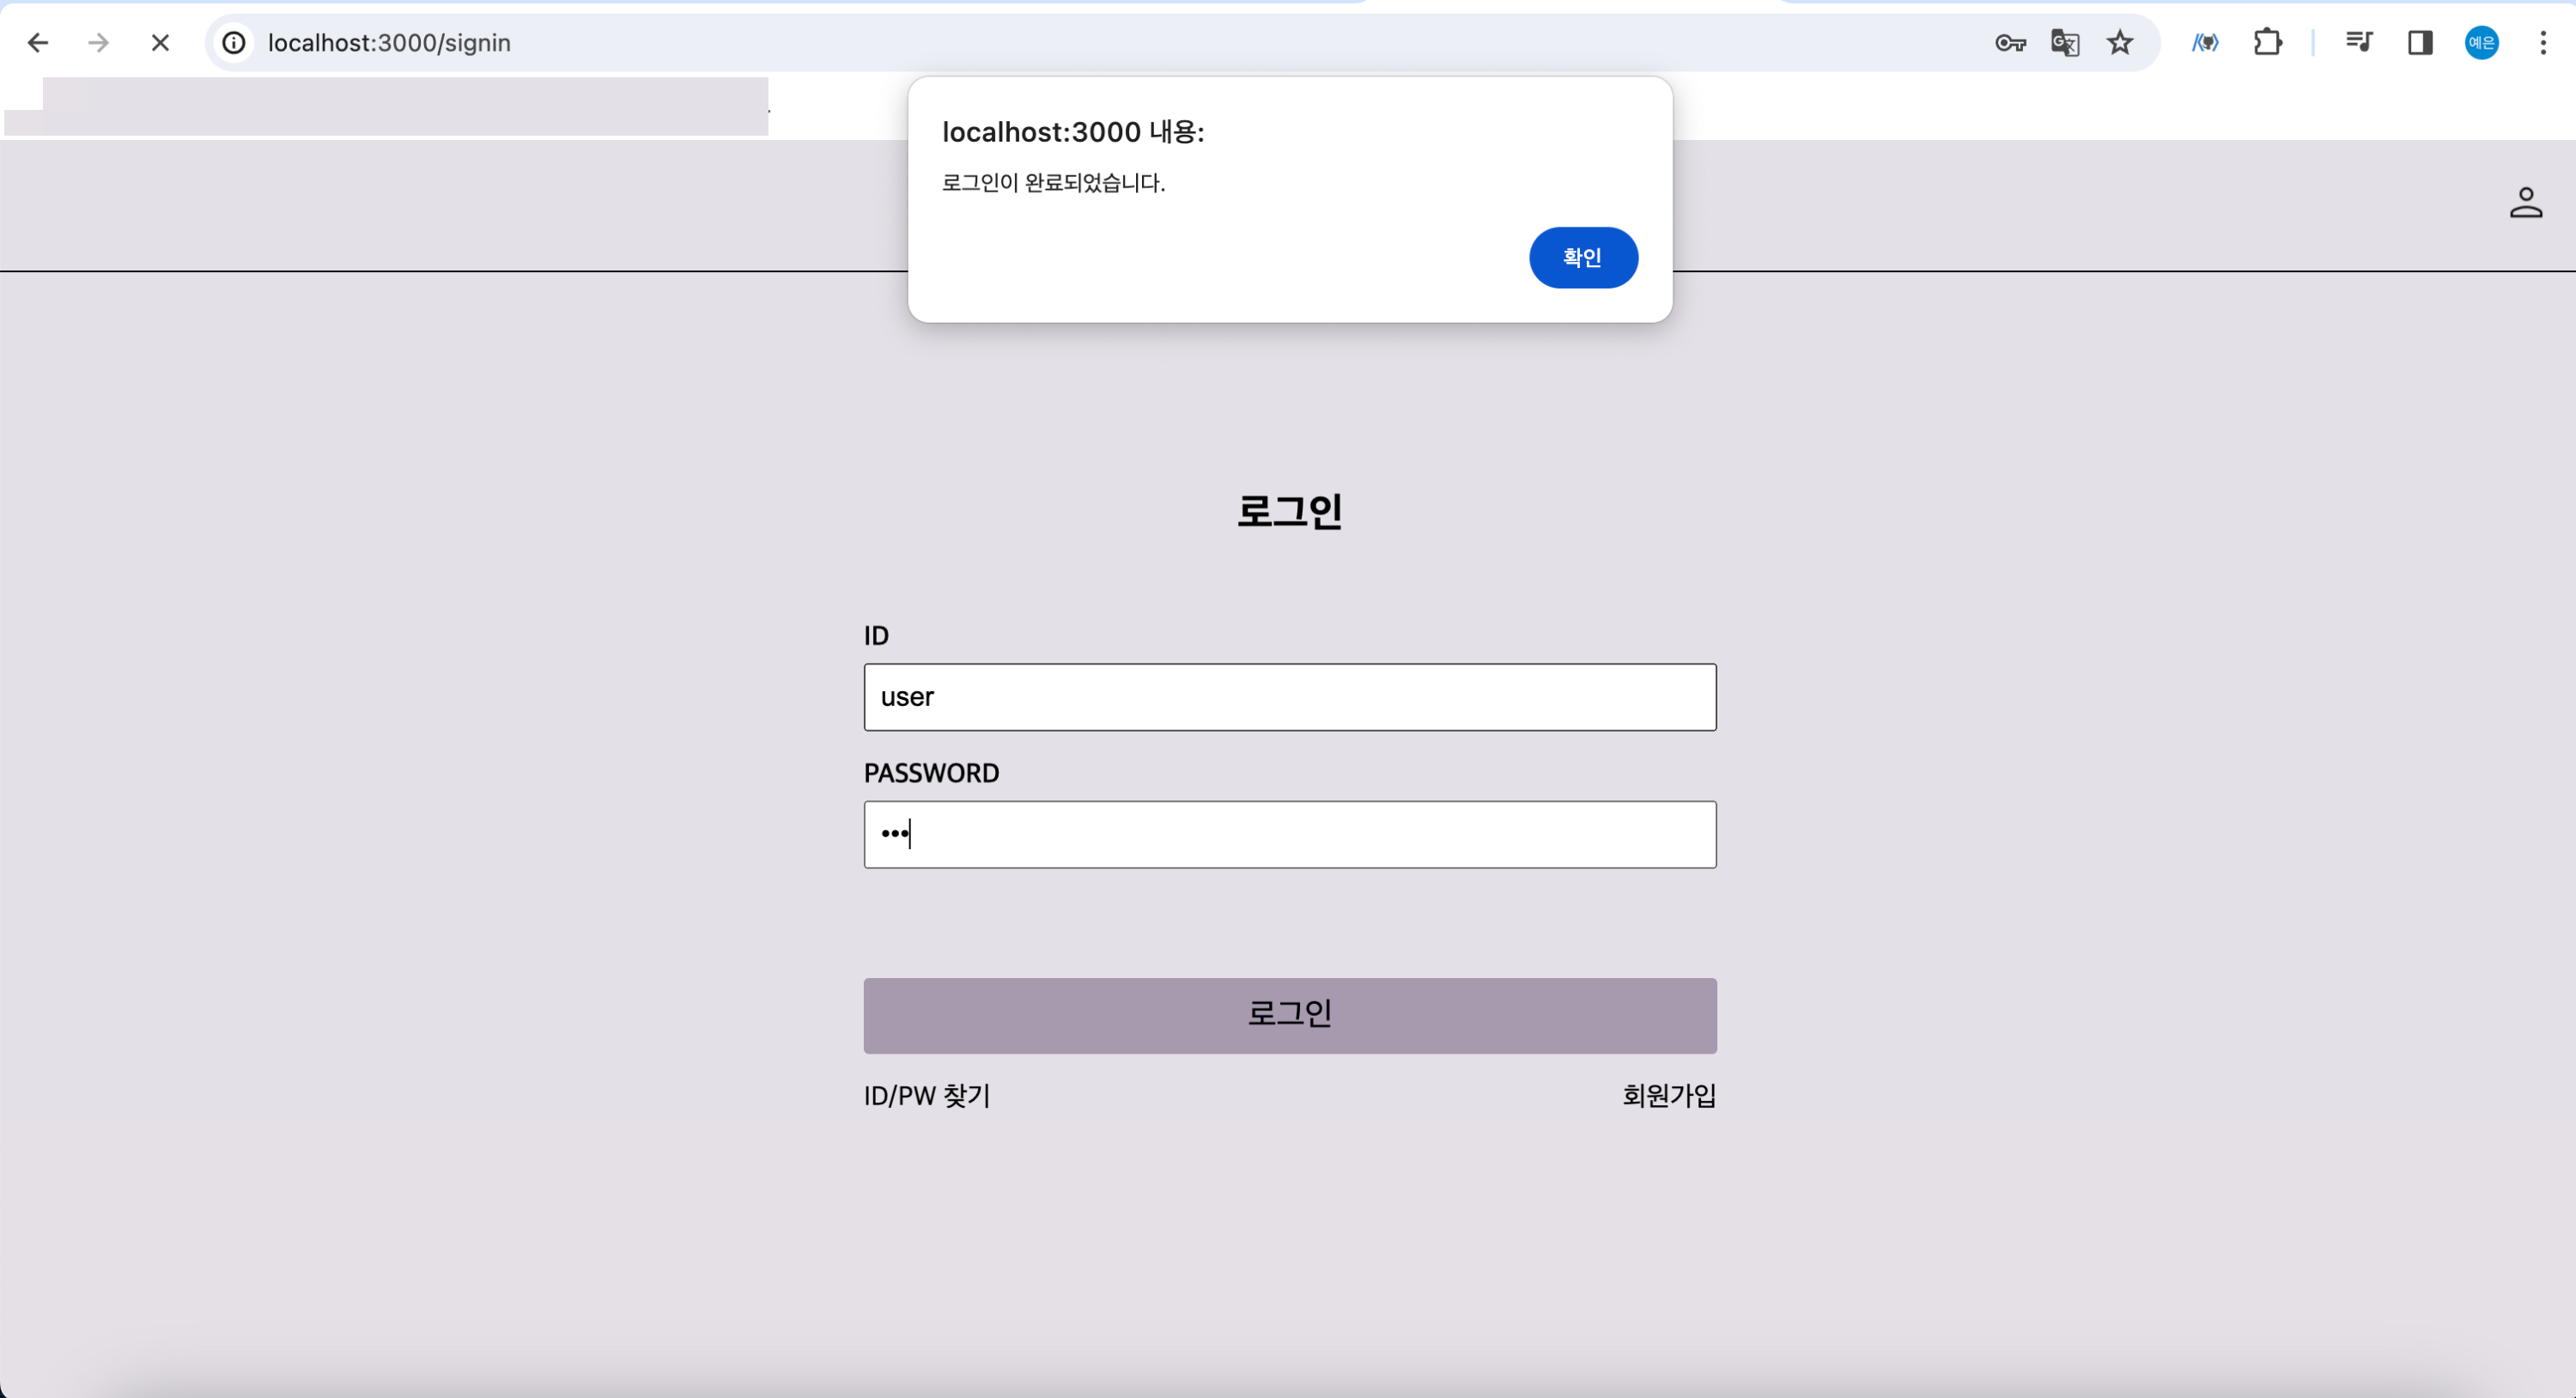Click the 확인 button in alert
2576x1398 pixels.
coord(1583,258)
